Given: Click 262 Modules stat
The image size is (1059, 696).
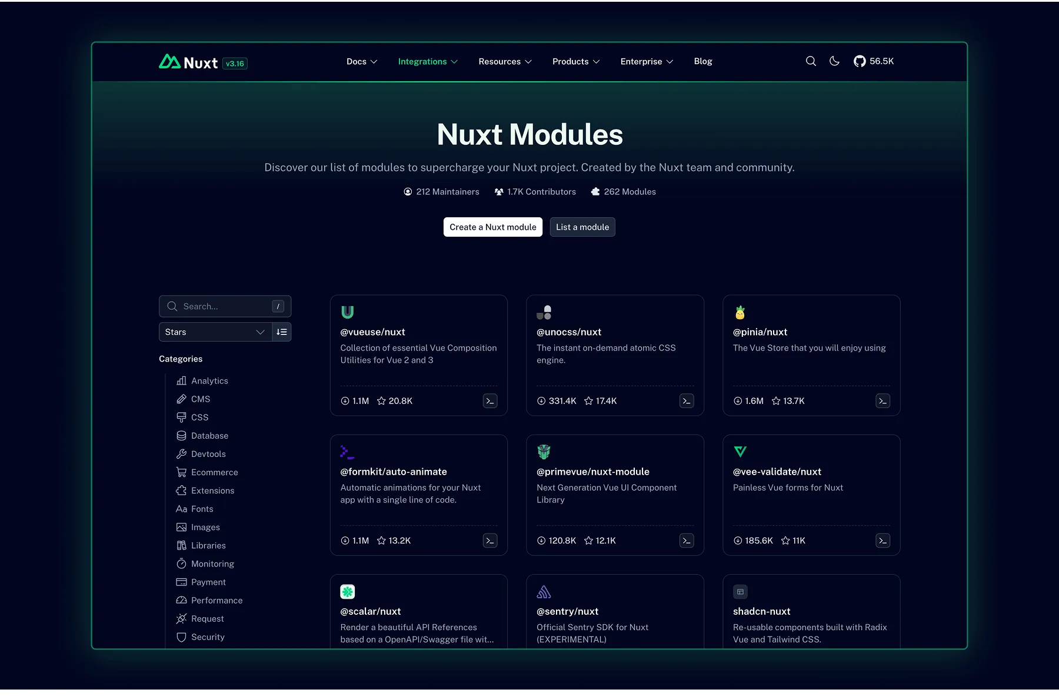Looking at the screenshot, I should (x=624, y=192).
